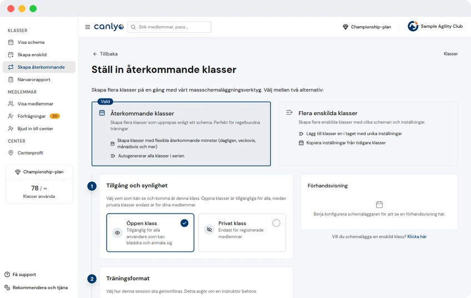
Task: Click the back arrow icon beside Tillbaka
Action: pos(95,54)
